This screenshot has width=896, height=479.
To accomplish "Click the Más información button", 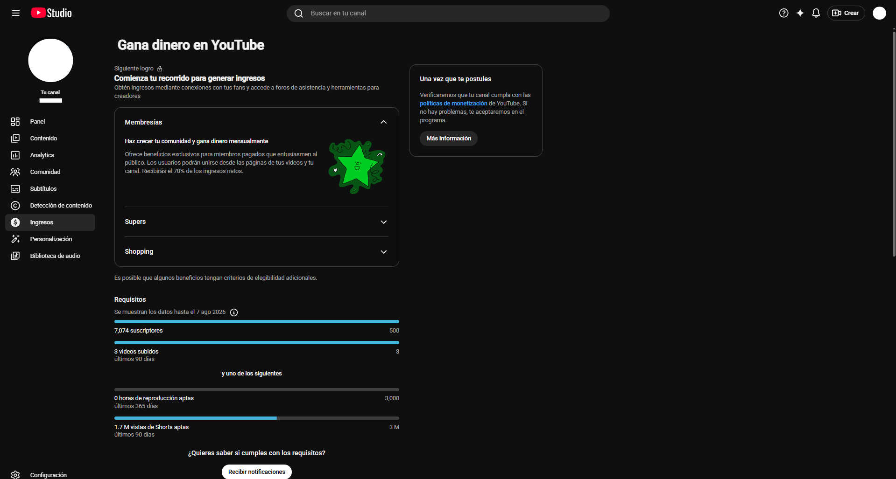I will click(x=449, y=139).
